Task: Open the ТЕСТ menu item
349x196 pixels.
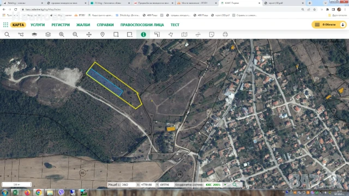Action: (174, 24)
